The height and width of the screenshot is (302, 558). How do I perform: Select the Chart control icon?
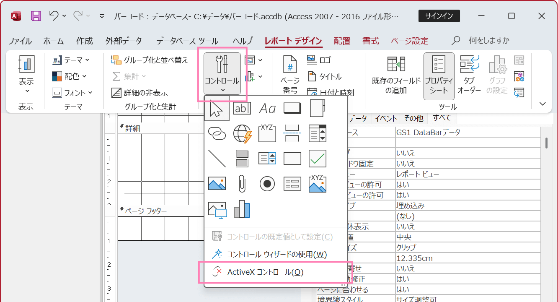point(242,209)
